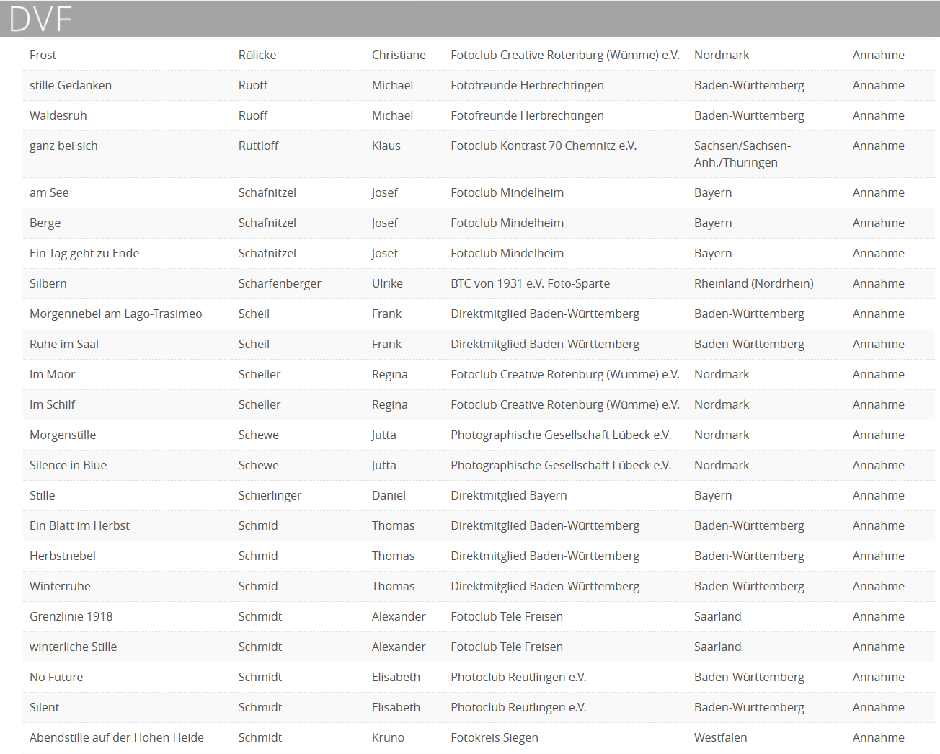Click 'Fotofreunde Herbrechtingen' in stille Gedanken row
The image size is (940, 754).
coord(528,85)
